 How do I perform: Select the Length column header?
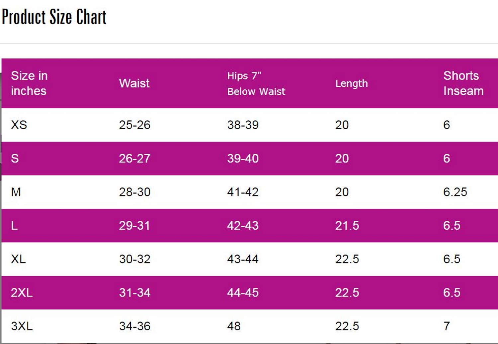click(351, 83)
